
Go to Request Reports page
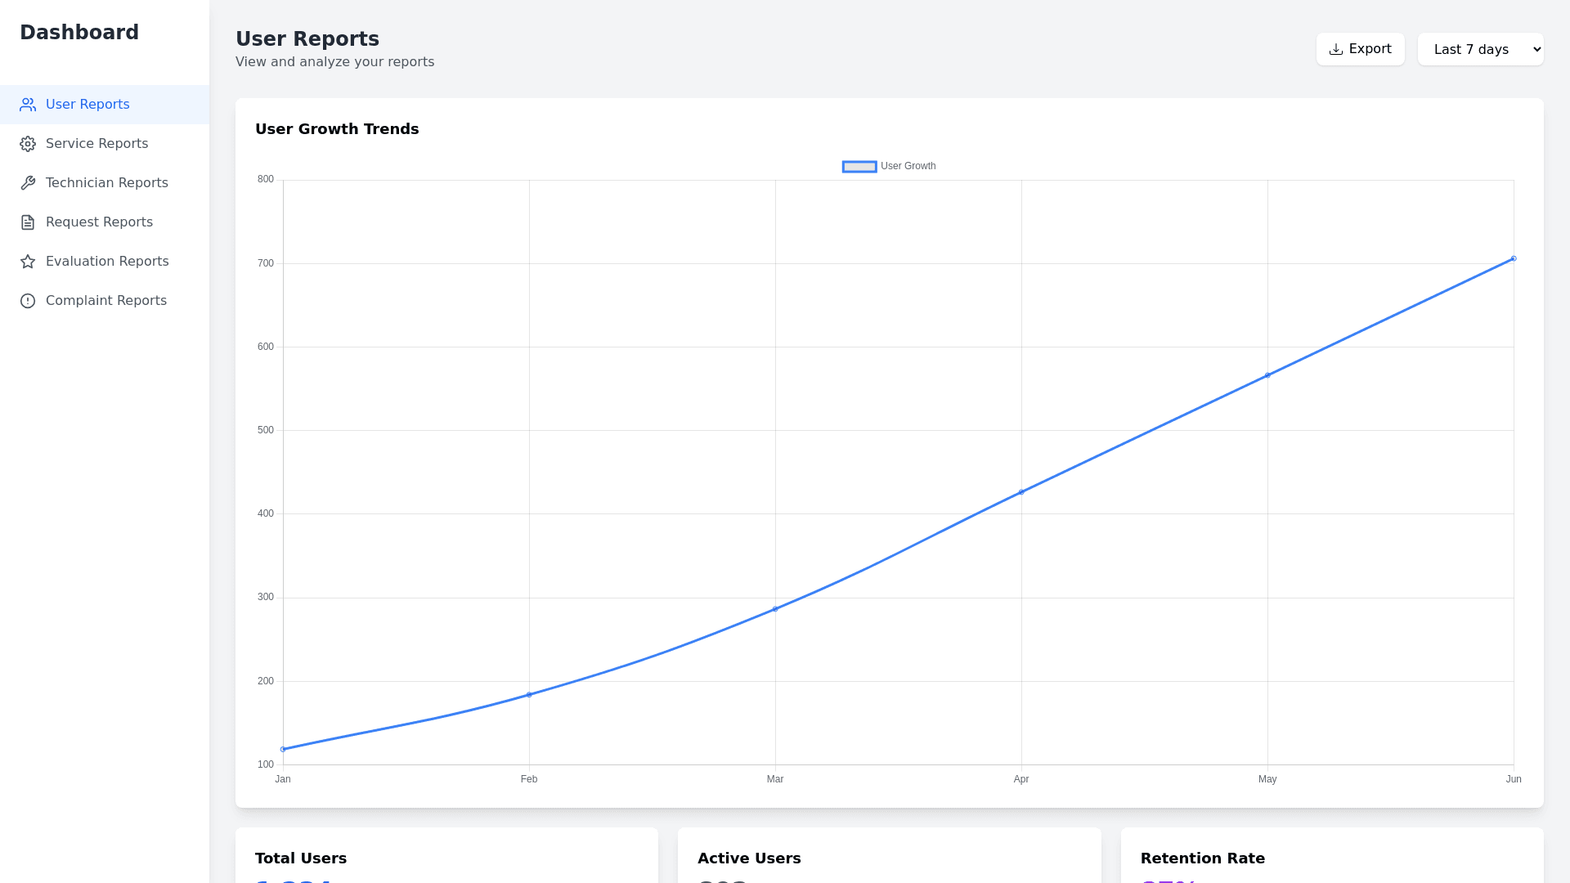(x=99, y=222)
